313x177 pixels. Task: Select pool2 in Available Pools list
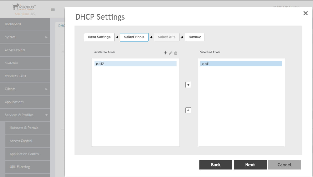pyautogui.click(x=135, y=64)
